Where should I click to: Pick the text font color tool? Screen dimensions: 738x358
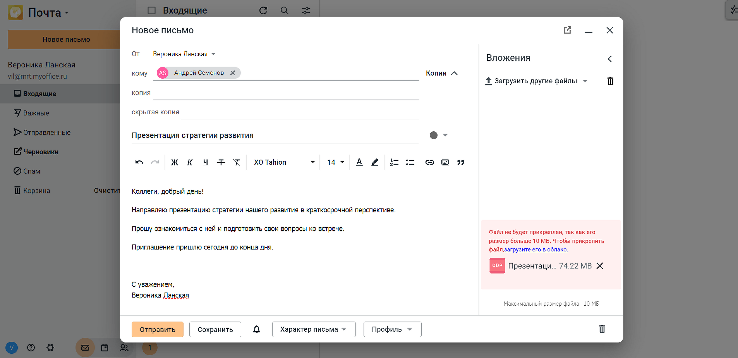pos(359,162)
